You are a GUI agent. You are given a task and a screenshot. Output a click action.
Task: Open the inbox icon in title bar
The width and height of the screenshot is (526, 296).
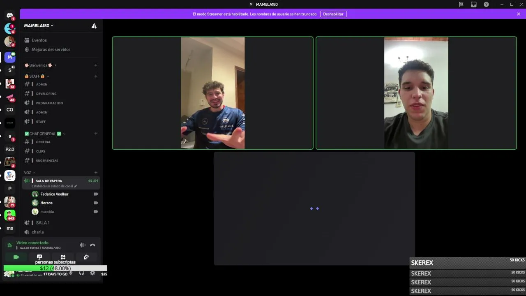coord(474,5)
